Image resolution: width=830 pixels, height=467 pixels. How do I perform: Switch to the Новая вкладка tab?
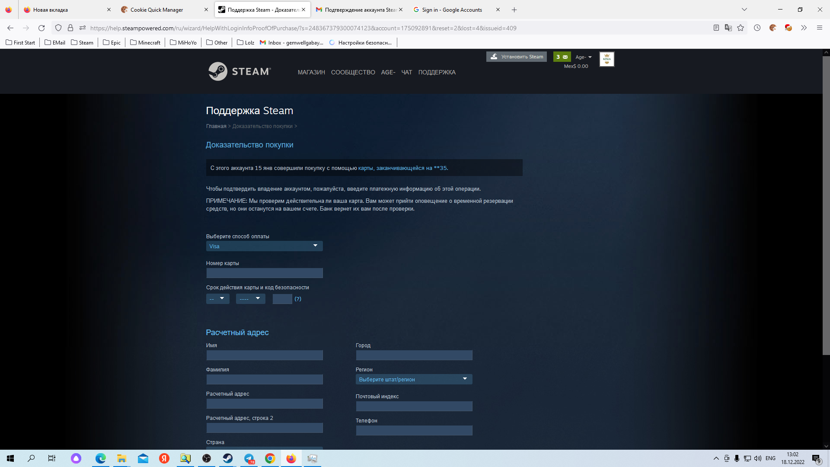coord(67,10)
